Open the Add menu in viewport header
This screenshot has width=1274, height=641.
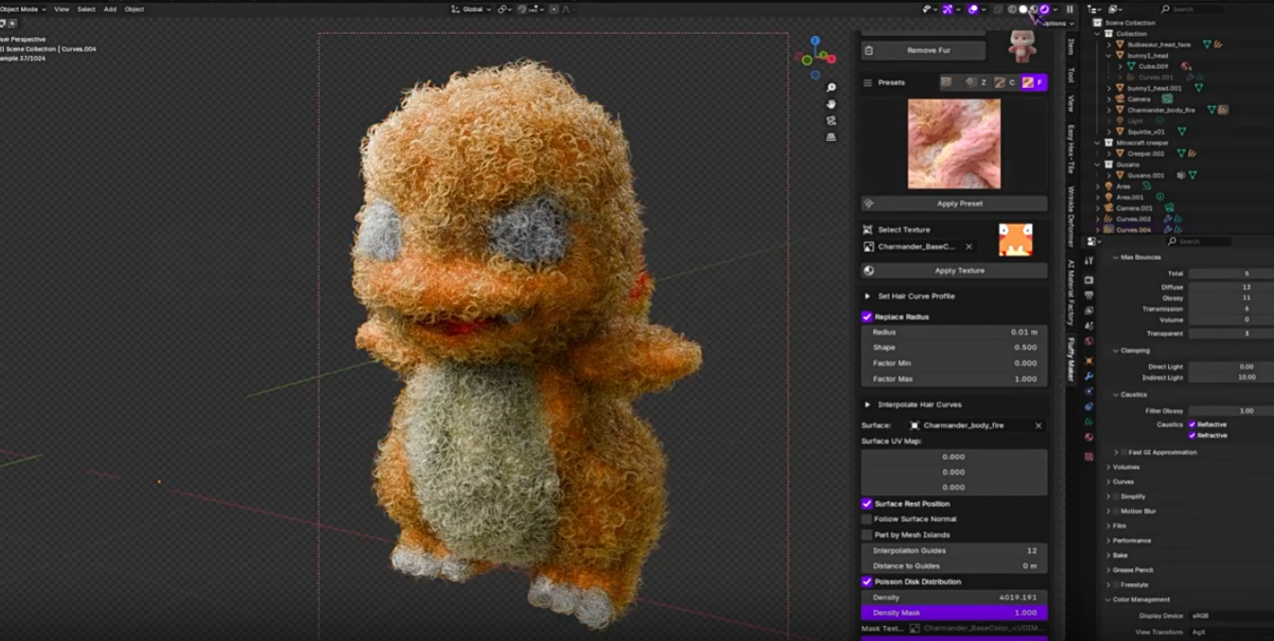(110, 9)
